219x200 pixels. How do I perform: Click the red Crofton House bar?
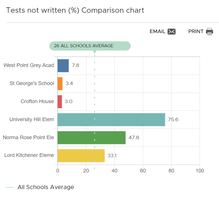[x=60, y=102]
